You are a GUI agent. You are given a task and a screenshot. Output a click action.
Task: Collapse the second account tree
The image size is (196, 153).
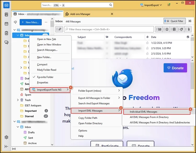tap(14, 121)
